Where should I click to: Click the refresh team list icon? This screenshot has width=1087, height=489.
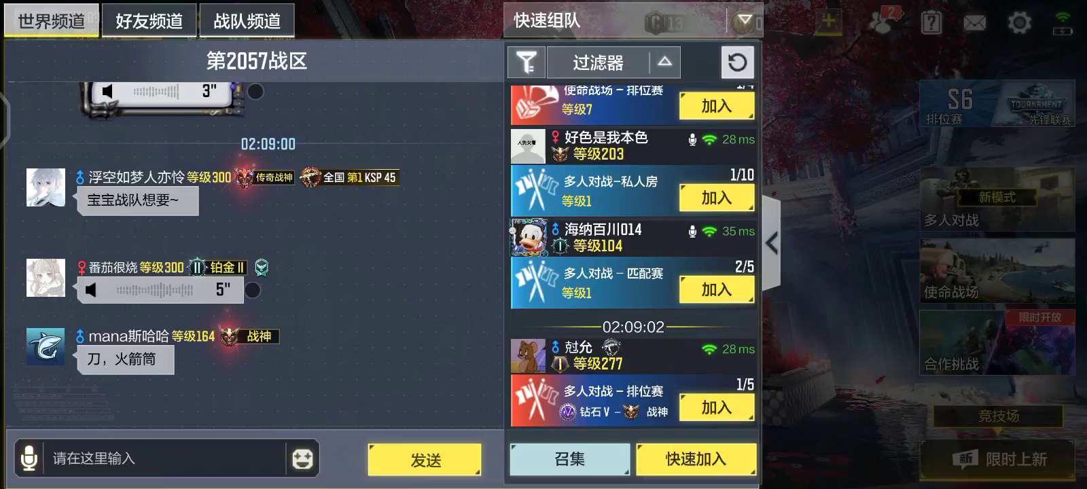pyautogui.click(x=737, y=62)
